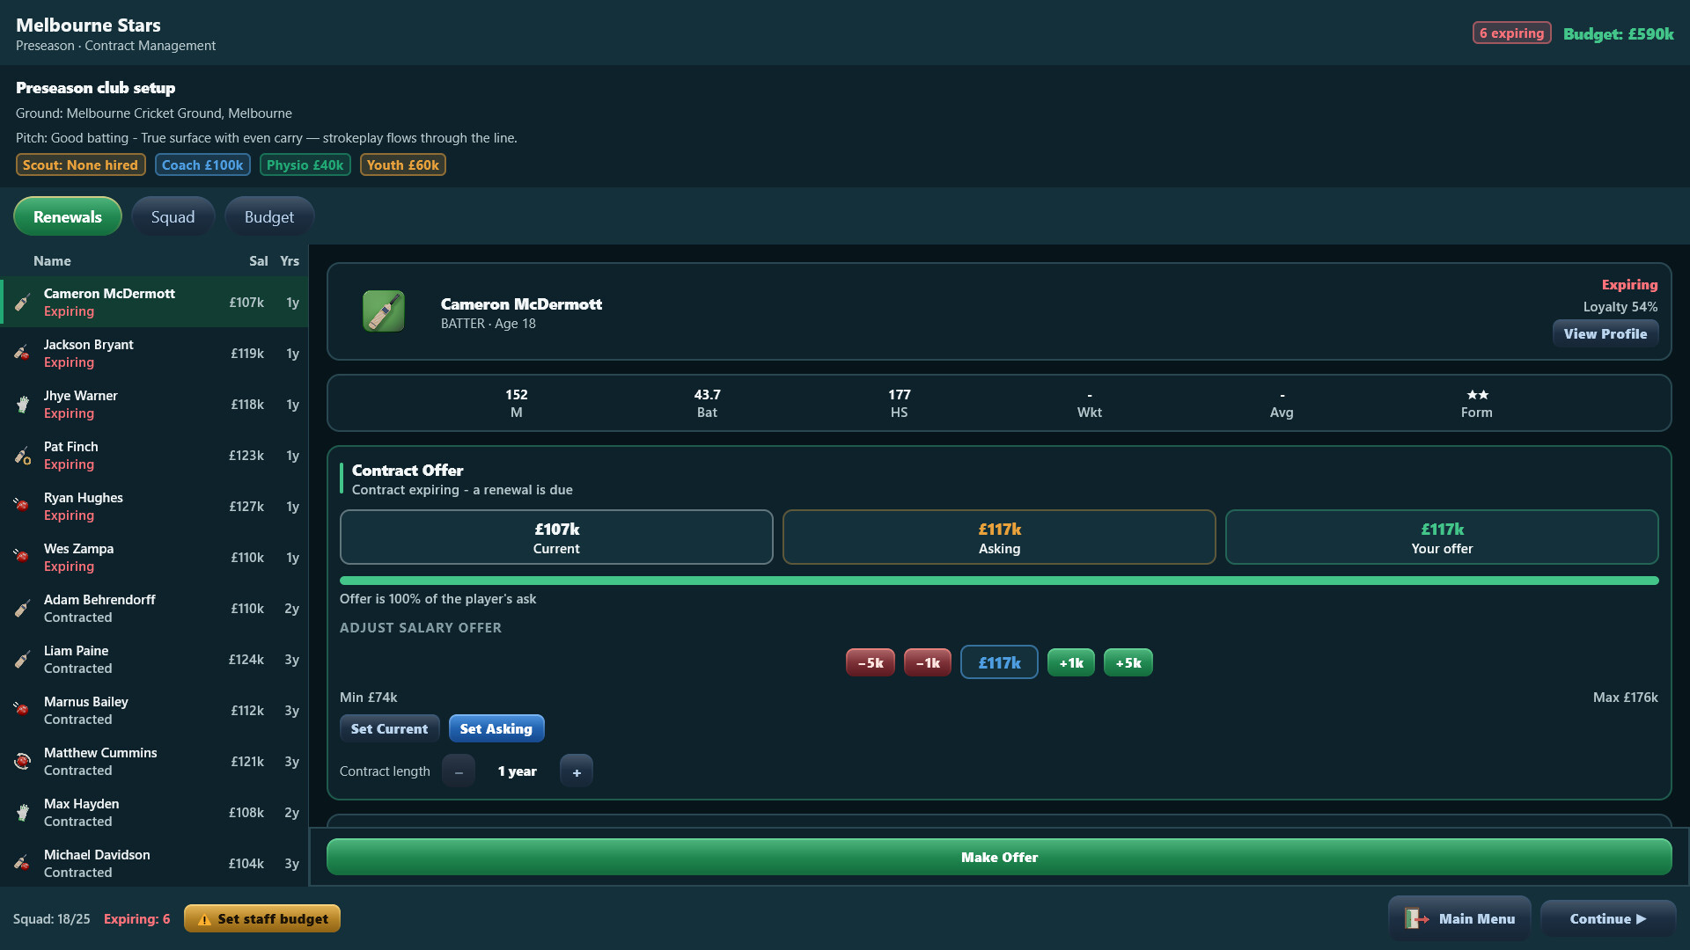
Task: Click the large batter avatar icon
Action: [384, 311]
